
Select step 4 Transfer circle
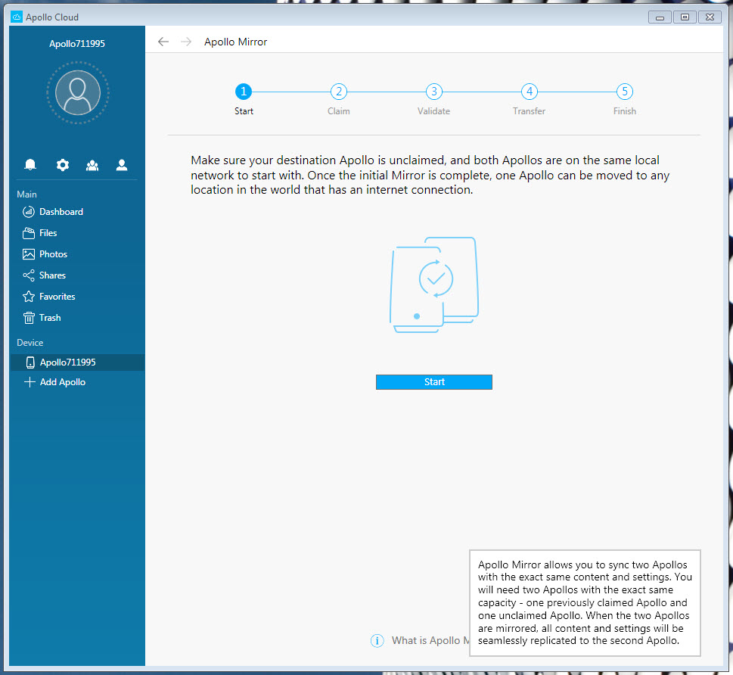click(530, 92)
